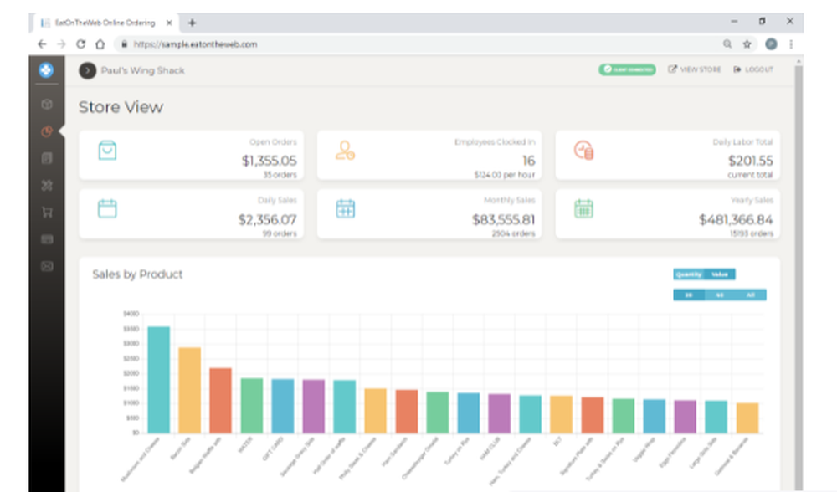Show top 20 products in the chart

689,295
